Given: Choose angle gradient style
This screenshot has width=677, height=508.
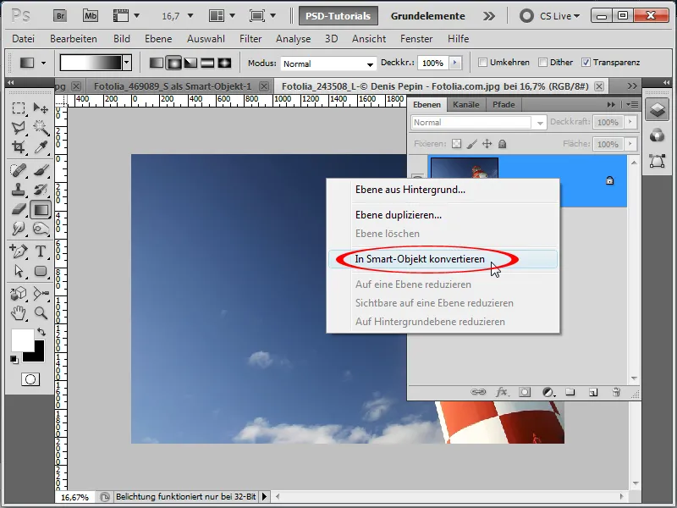Looking at the screenshot, I should click(190, 63).
